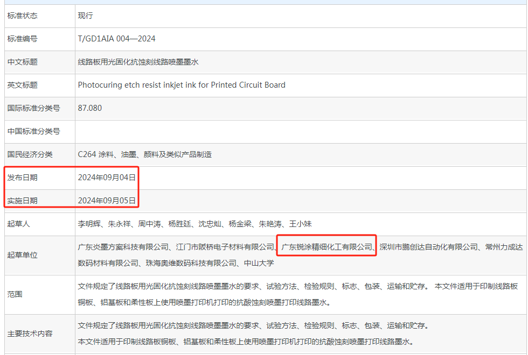Select the Chinese title 线路板用光固化抗蚀刻线路喷墨墨水
This screenshot has width=528, height=355.
(139, 62)
